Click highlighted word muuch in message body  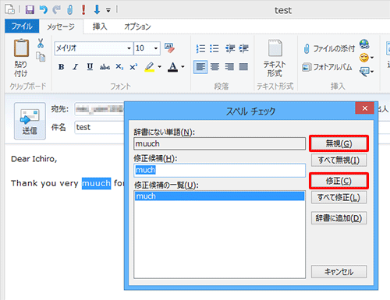[x=96, y=183]
